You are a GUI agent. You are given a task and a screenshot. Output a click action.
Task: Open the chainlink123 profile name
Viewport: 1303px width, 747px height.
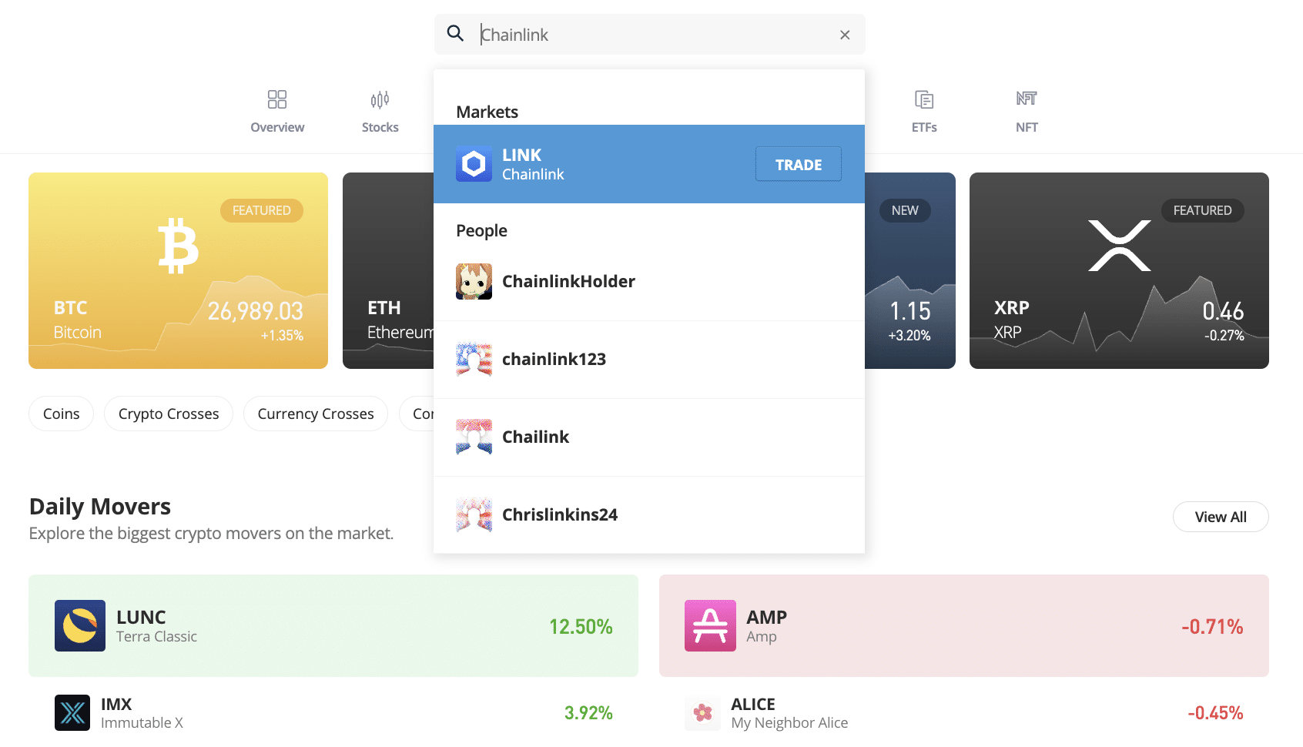[554, 359]
